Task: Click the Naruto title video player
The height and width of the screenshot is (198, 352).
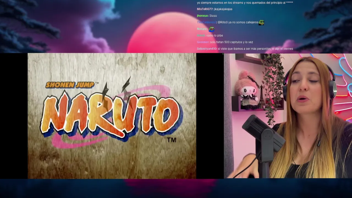Action: coord(112,116)
